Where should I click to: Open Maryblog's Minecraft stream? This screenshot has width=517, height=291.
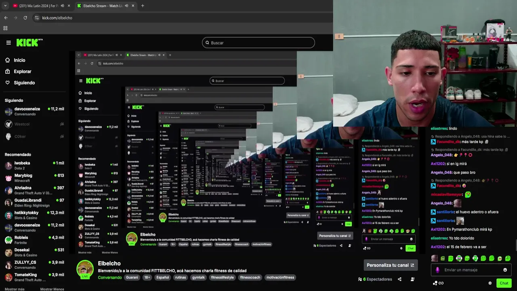tap(34, 178)
